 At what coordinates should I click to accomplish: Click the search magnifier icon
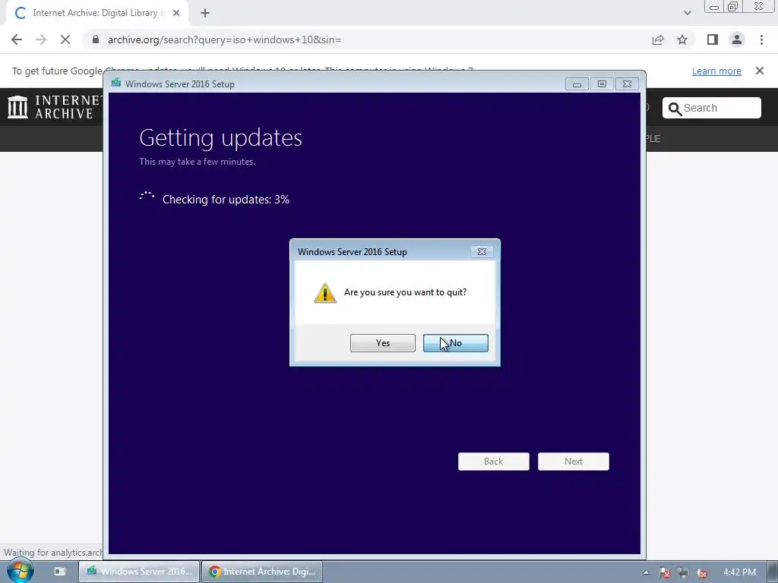[675, 109]
